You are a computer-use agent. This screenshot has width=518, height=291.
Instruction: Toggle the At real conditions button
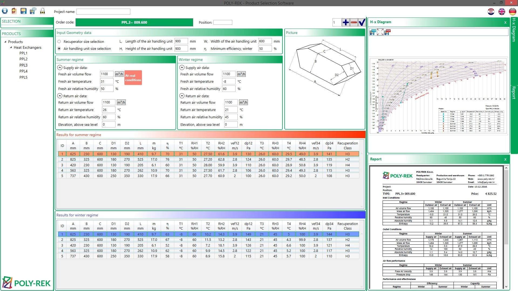point(133,78)
